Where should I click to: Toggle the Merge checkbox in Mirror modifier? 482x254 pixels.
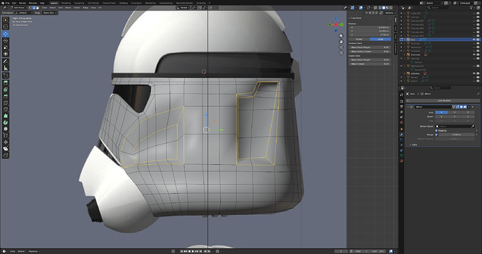pos(436,135)
